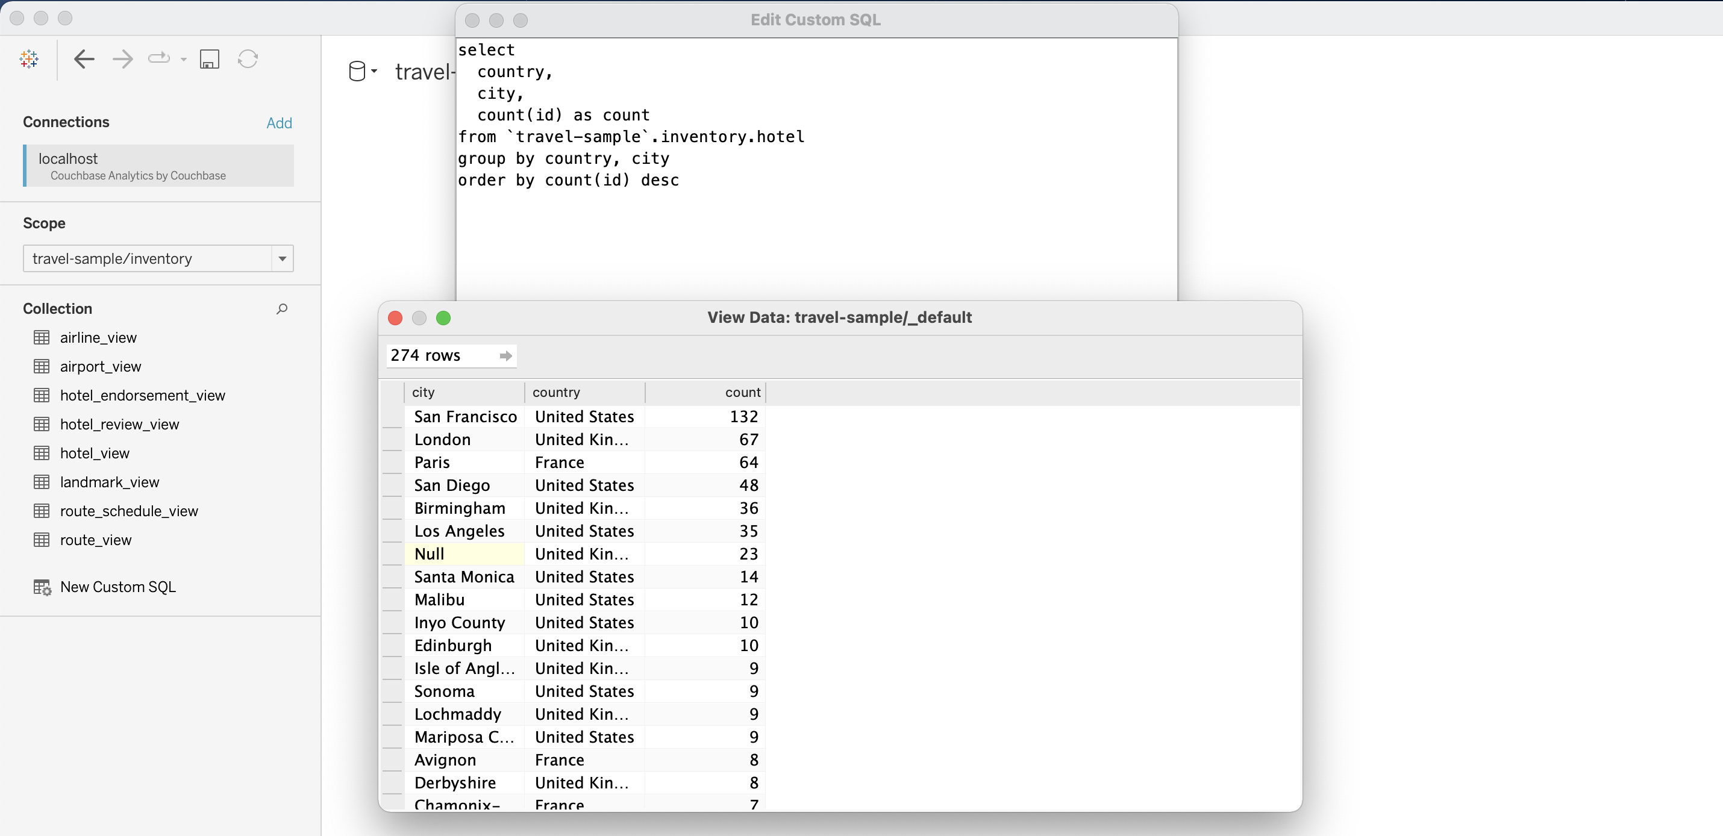1723x836 pixels.
Task: Click the save disk icon
Action: coord(210,60)
